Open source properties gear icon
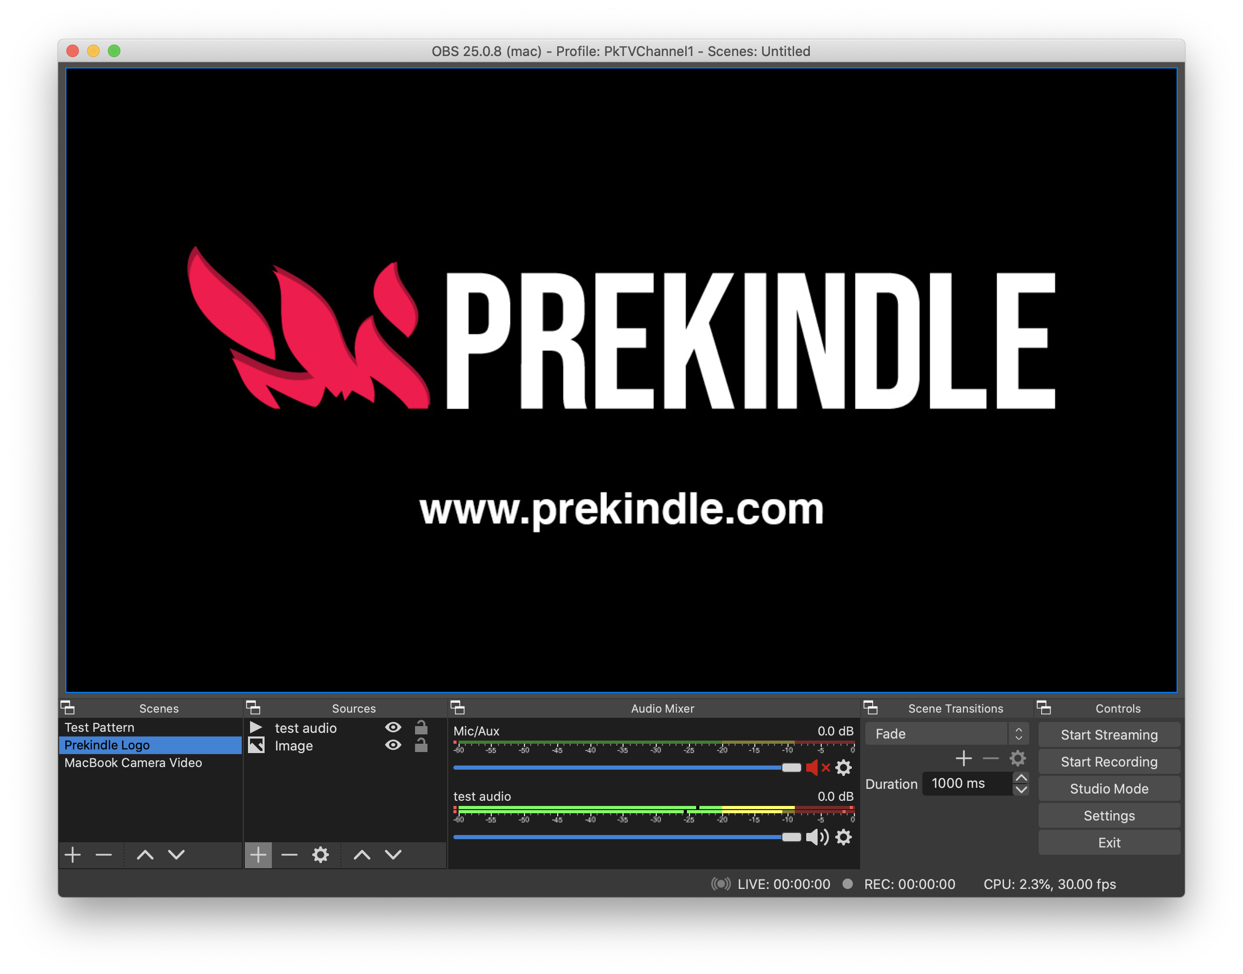The width and height of the screenshot is (1243, 974). [321, 854]
